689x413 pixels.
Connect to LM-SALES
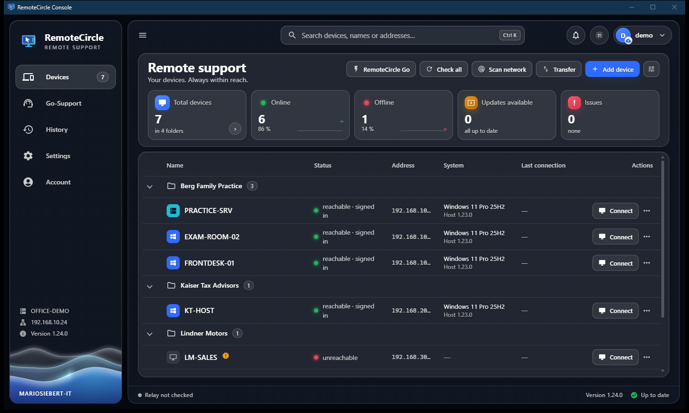[x=615, y=357]
